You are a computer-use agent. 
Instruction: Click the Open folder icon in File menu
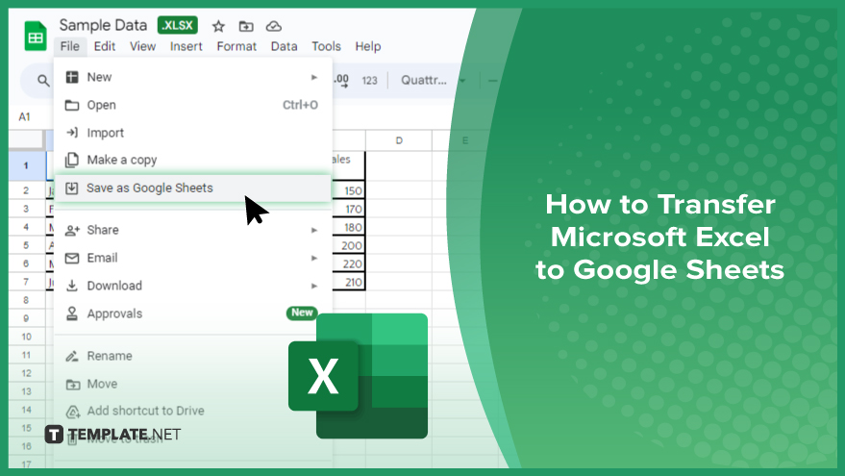[72, 105]
